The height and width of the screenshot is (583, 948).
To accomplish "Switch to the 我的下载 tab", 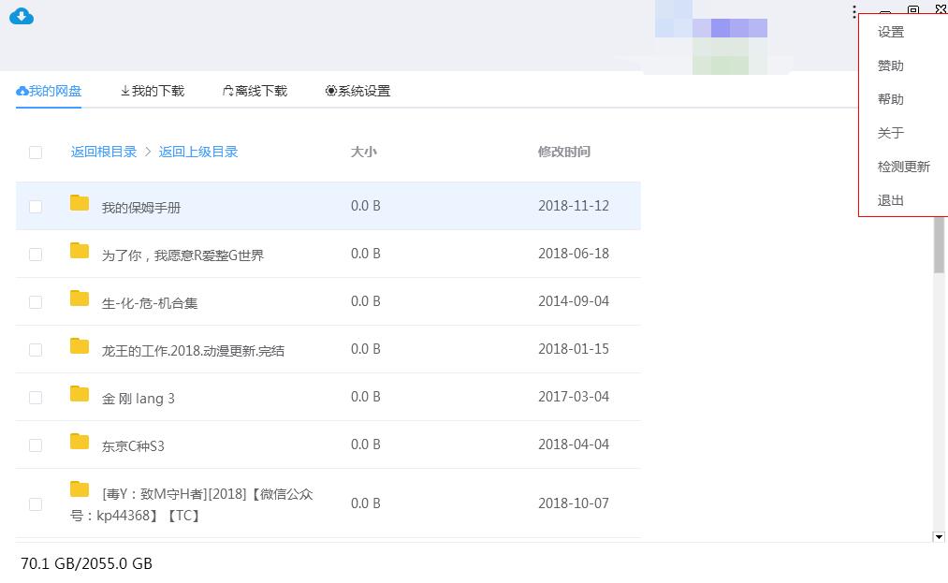I will 153,91.
